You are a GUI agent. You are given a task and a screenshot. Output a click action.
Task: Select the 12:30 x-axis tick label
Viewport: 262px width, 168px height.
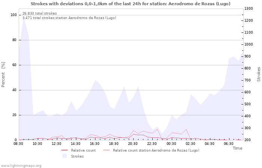point(57,143)
